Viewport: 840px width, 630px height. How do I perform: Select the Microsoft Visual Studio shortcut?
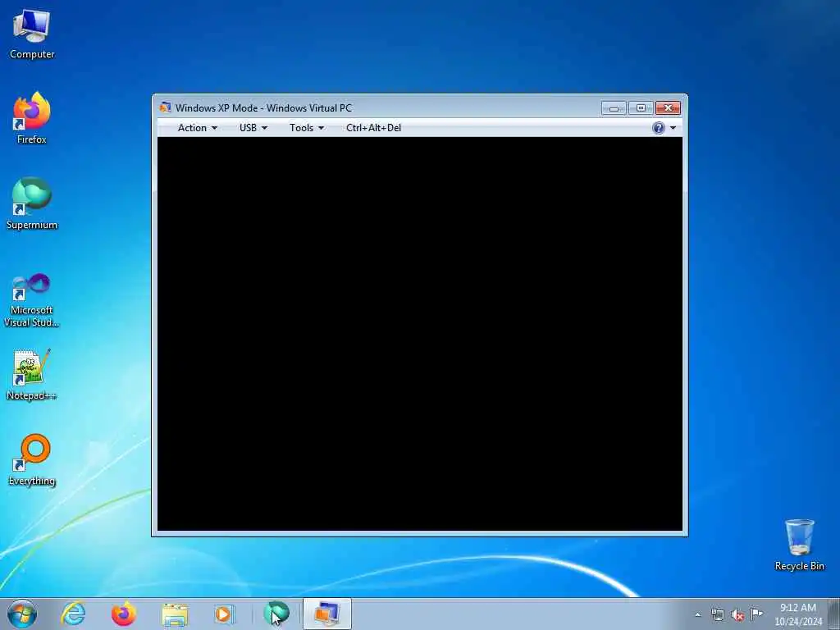pyautogui.click(x=32, y=300)
